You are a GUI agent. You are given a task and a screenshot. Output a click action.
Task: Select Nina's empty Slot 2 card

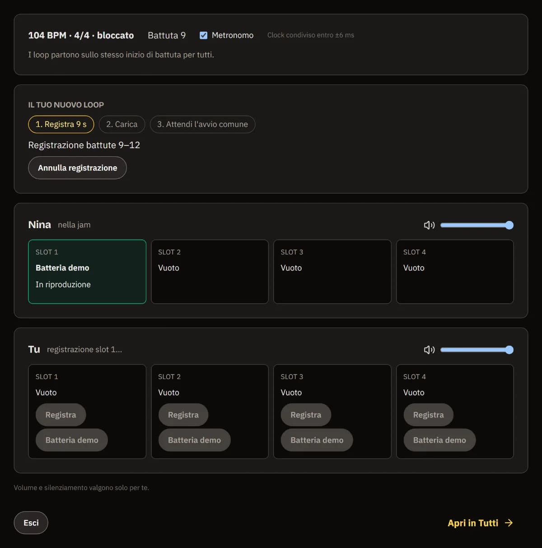click(210, 272)
